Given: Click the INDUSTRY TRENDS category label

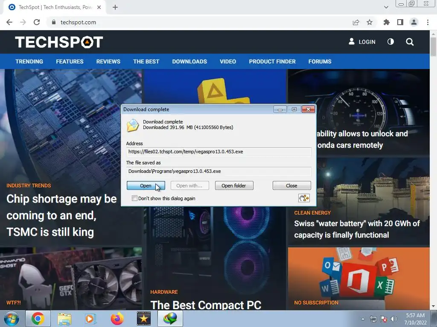Looking at the screenshot, I should pyautogui.click(x=29, y=186).
